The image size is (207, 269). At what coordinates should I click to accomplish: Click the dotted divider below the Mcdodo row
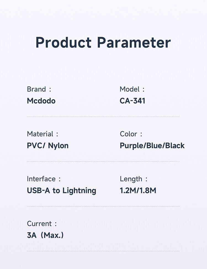103,117
